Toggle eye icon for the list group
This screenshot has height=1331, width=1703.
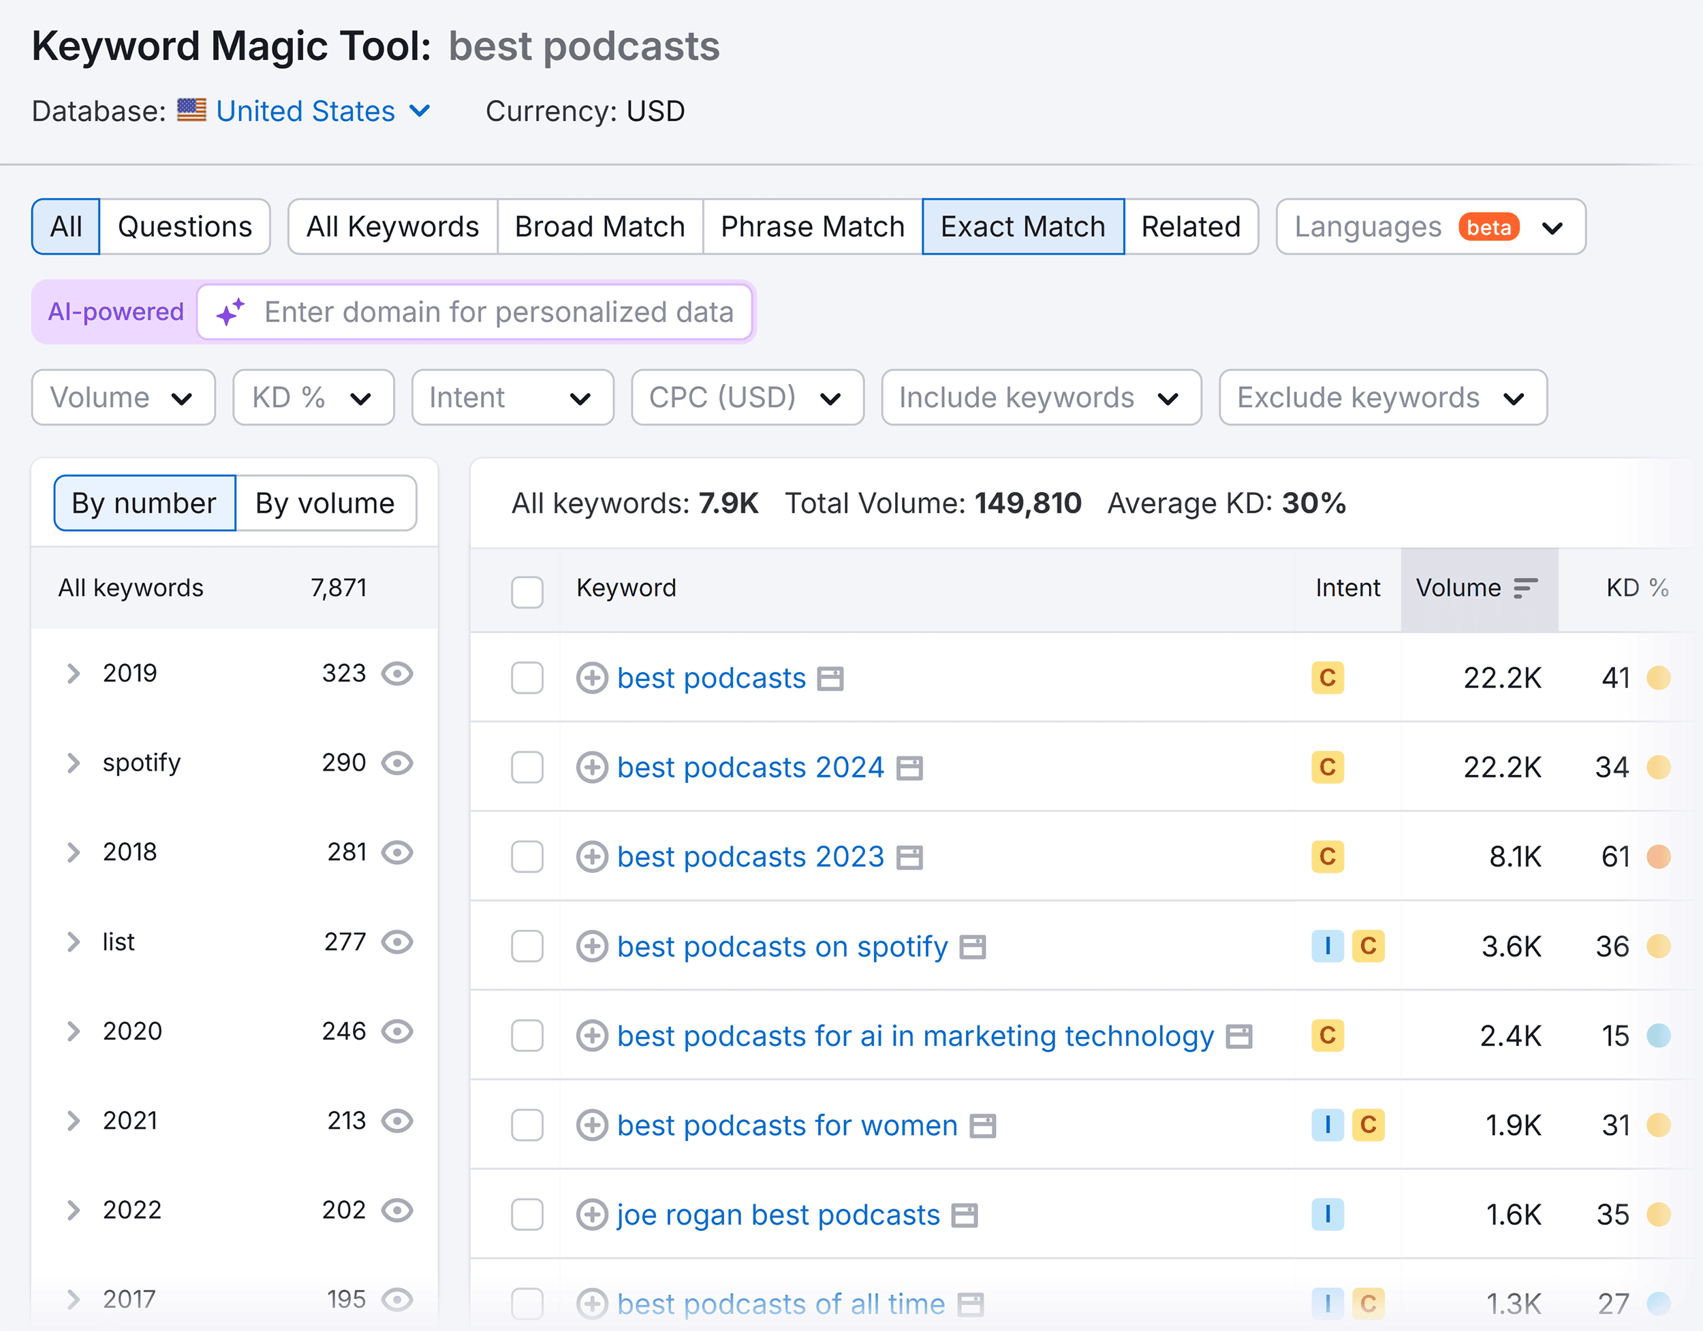[397, 942]
